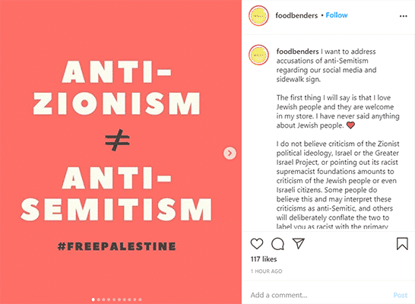The image size is (415, 304).
Task: Select the last carousel indicator dot
Action: tap(140, 299)
